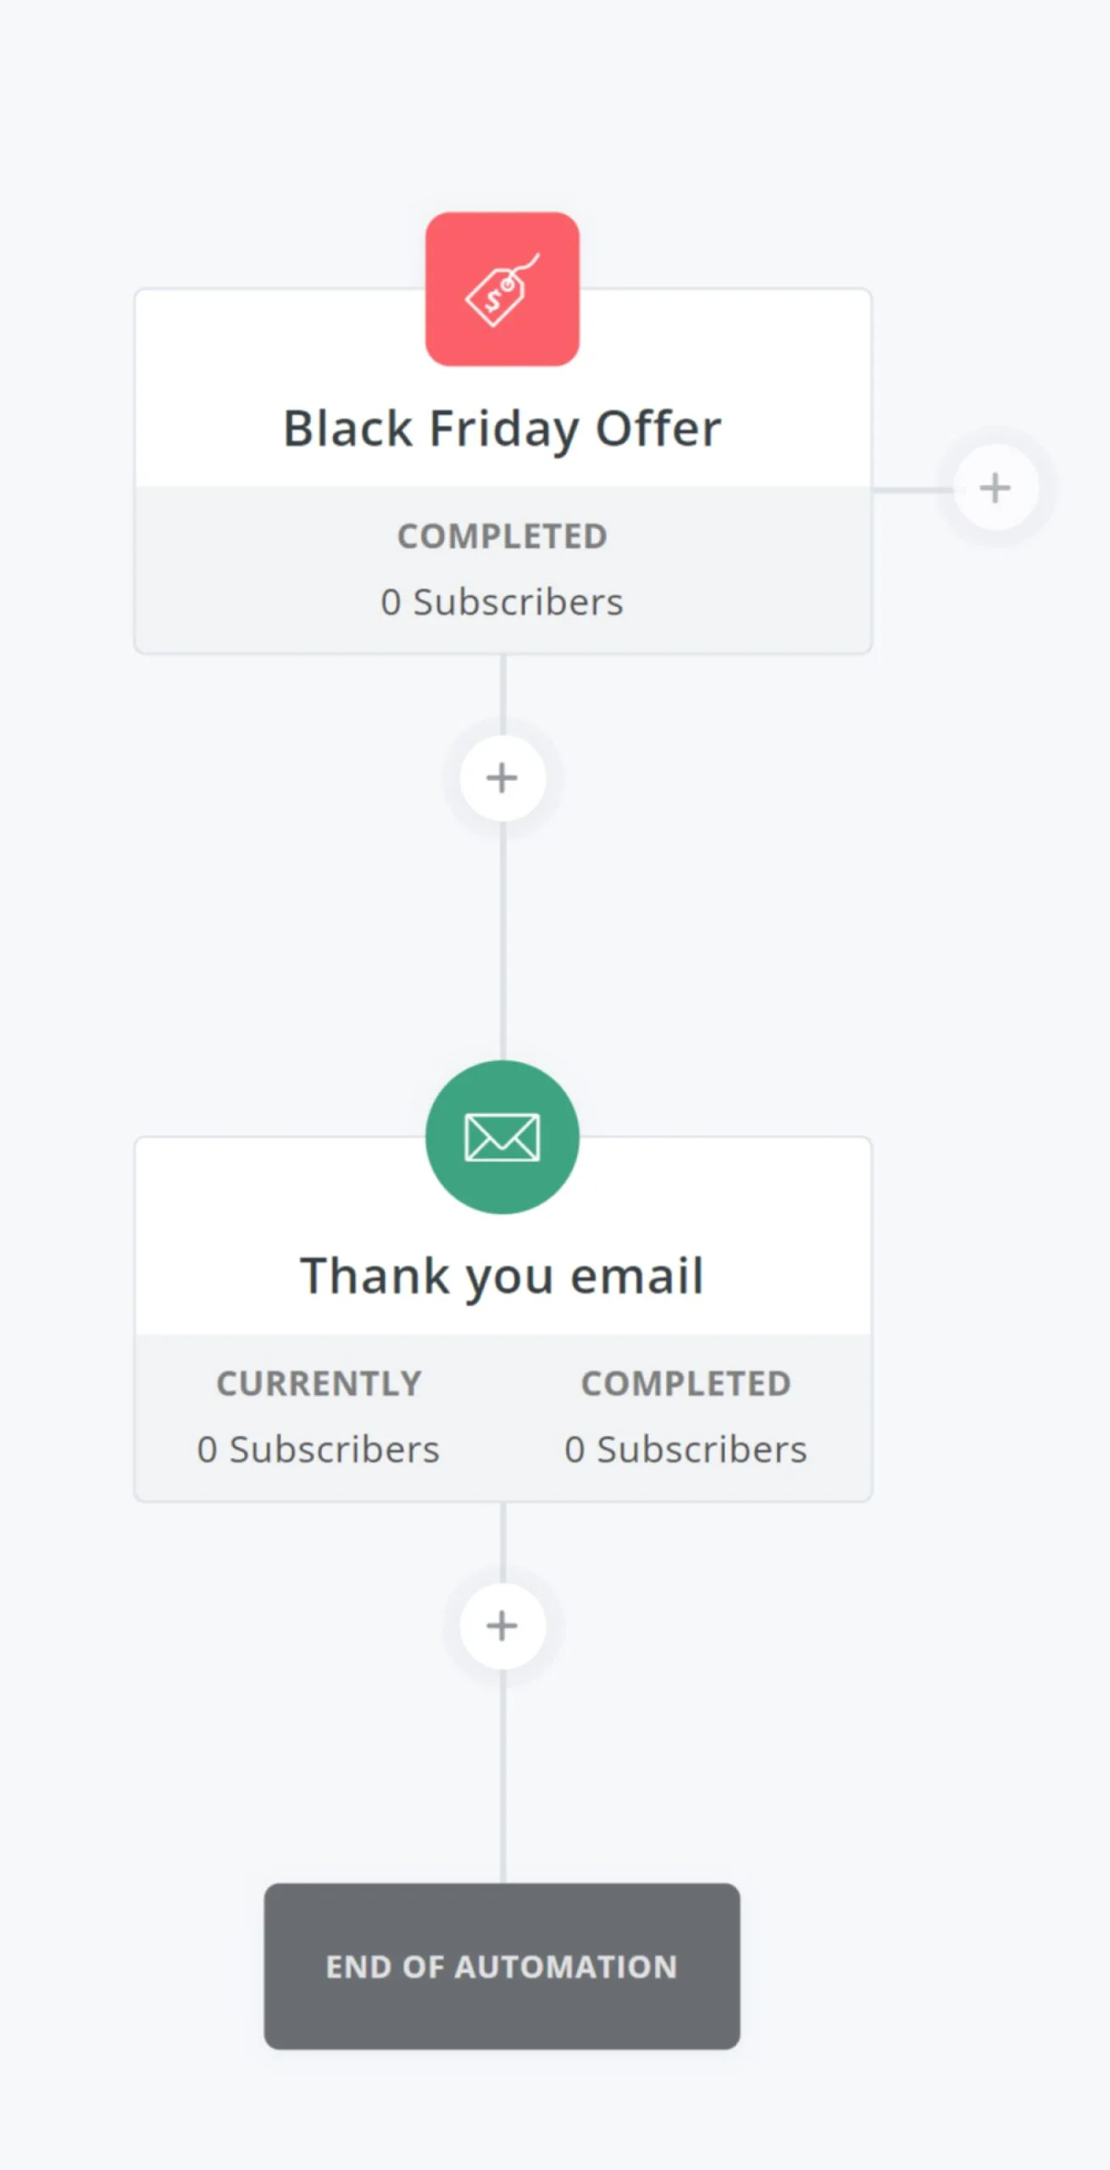
Task: Click the red price tag trigger icon
Action: [x=502, y=289]
